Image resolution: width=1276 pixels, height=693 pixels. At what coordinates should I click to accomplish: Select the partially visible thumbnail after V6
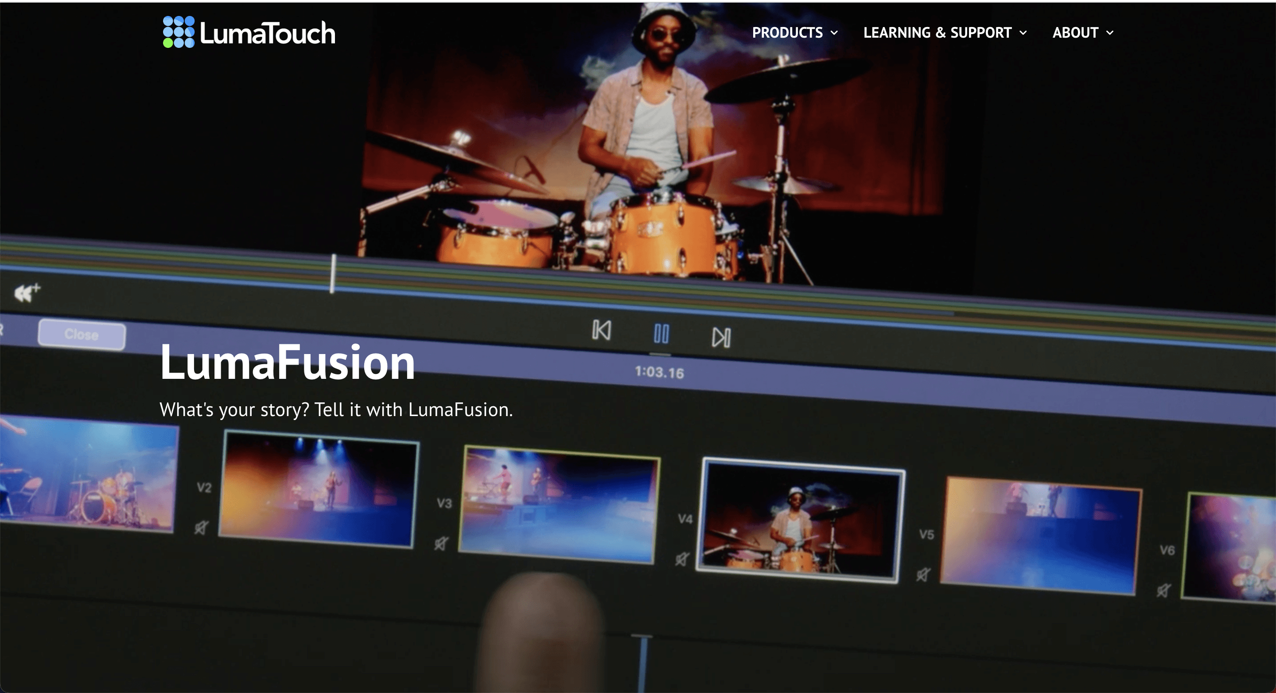tap(1229, 548)
